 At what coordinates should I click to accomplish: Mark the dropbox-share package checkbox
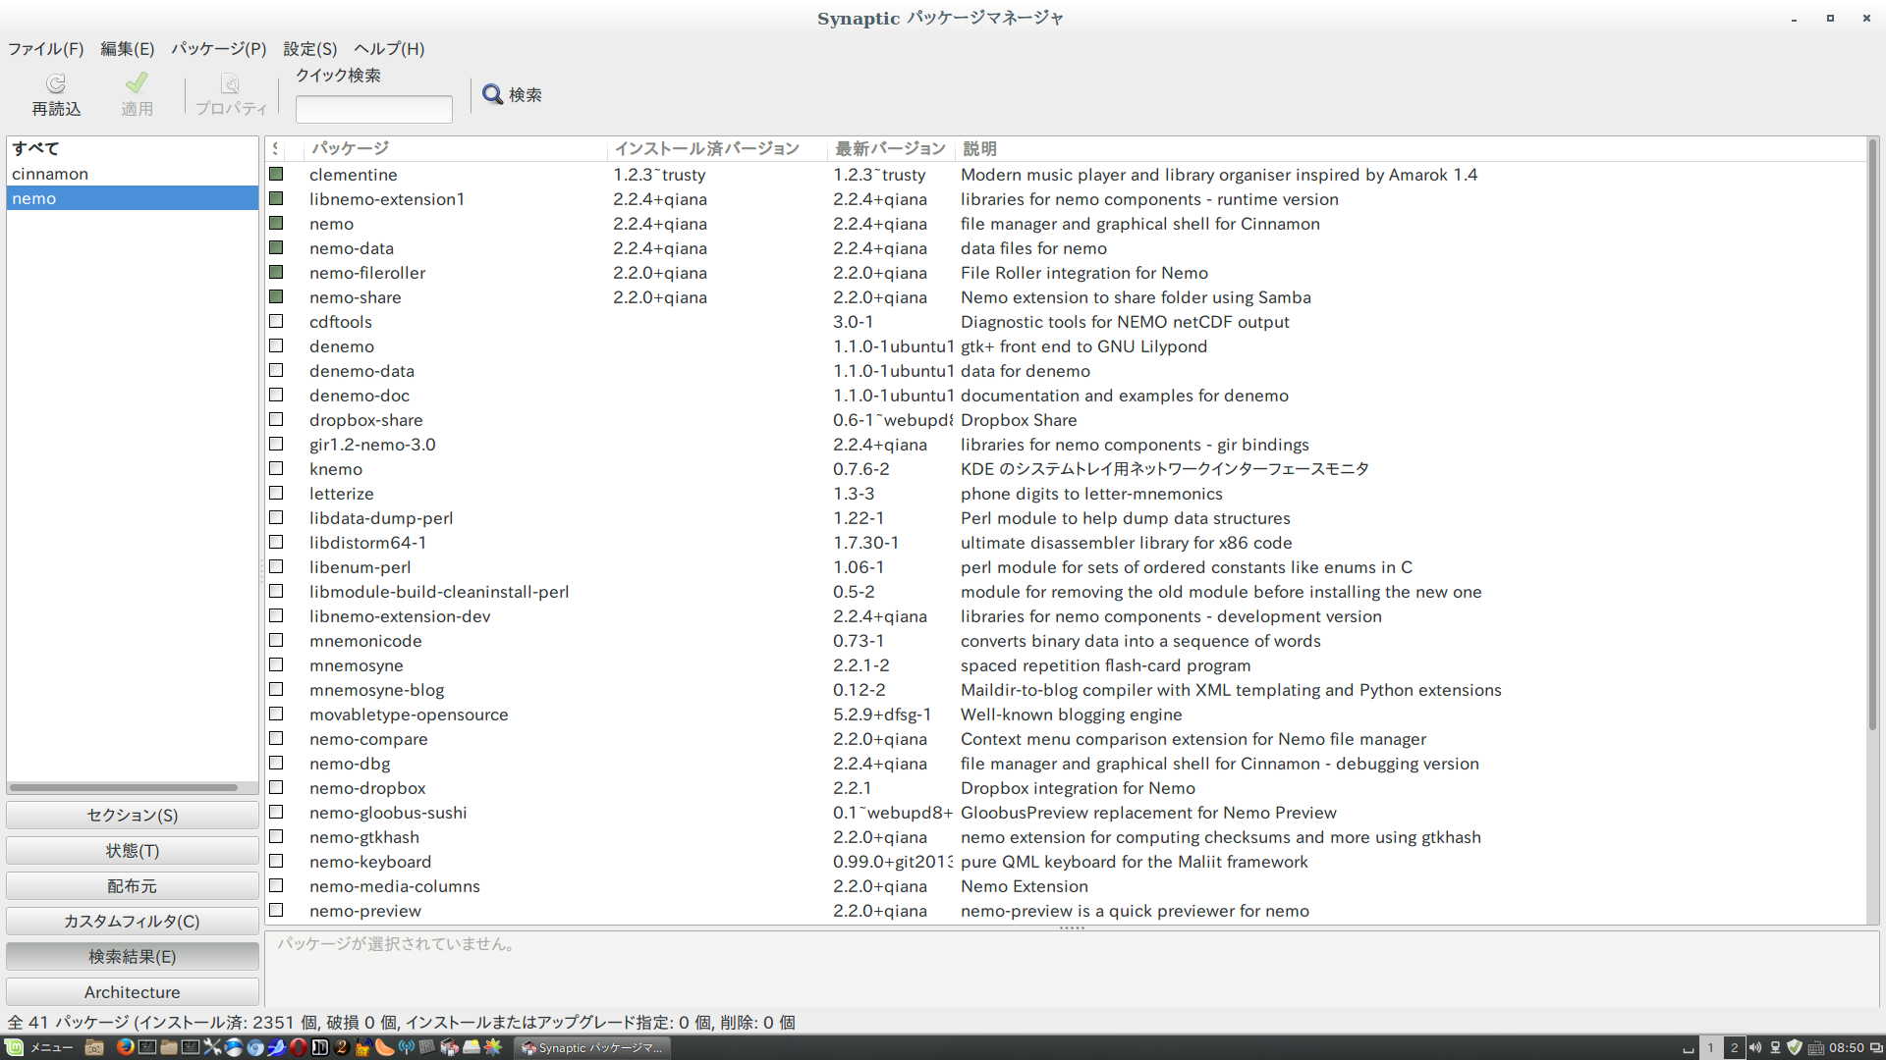[x=276, y=419]
